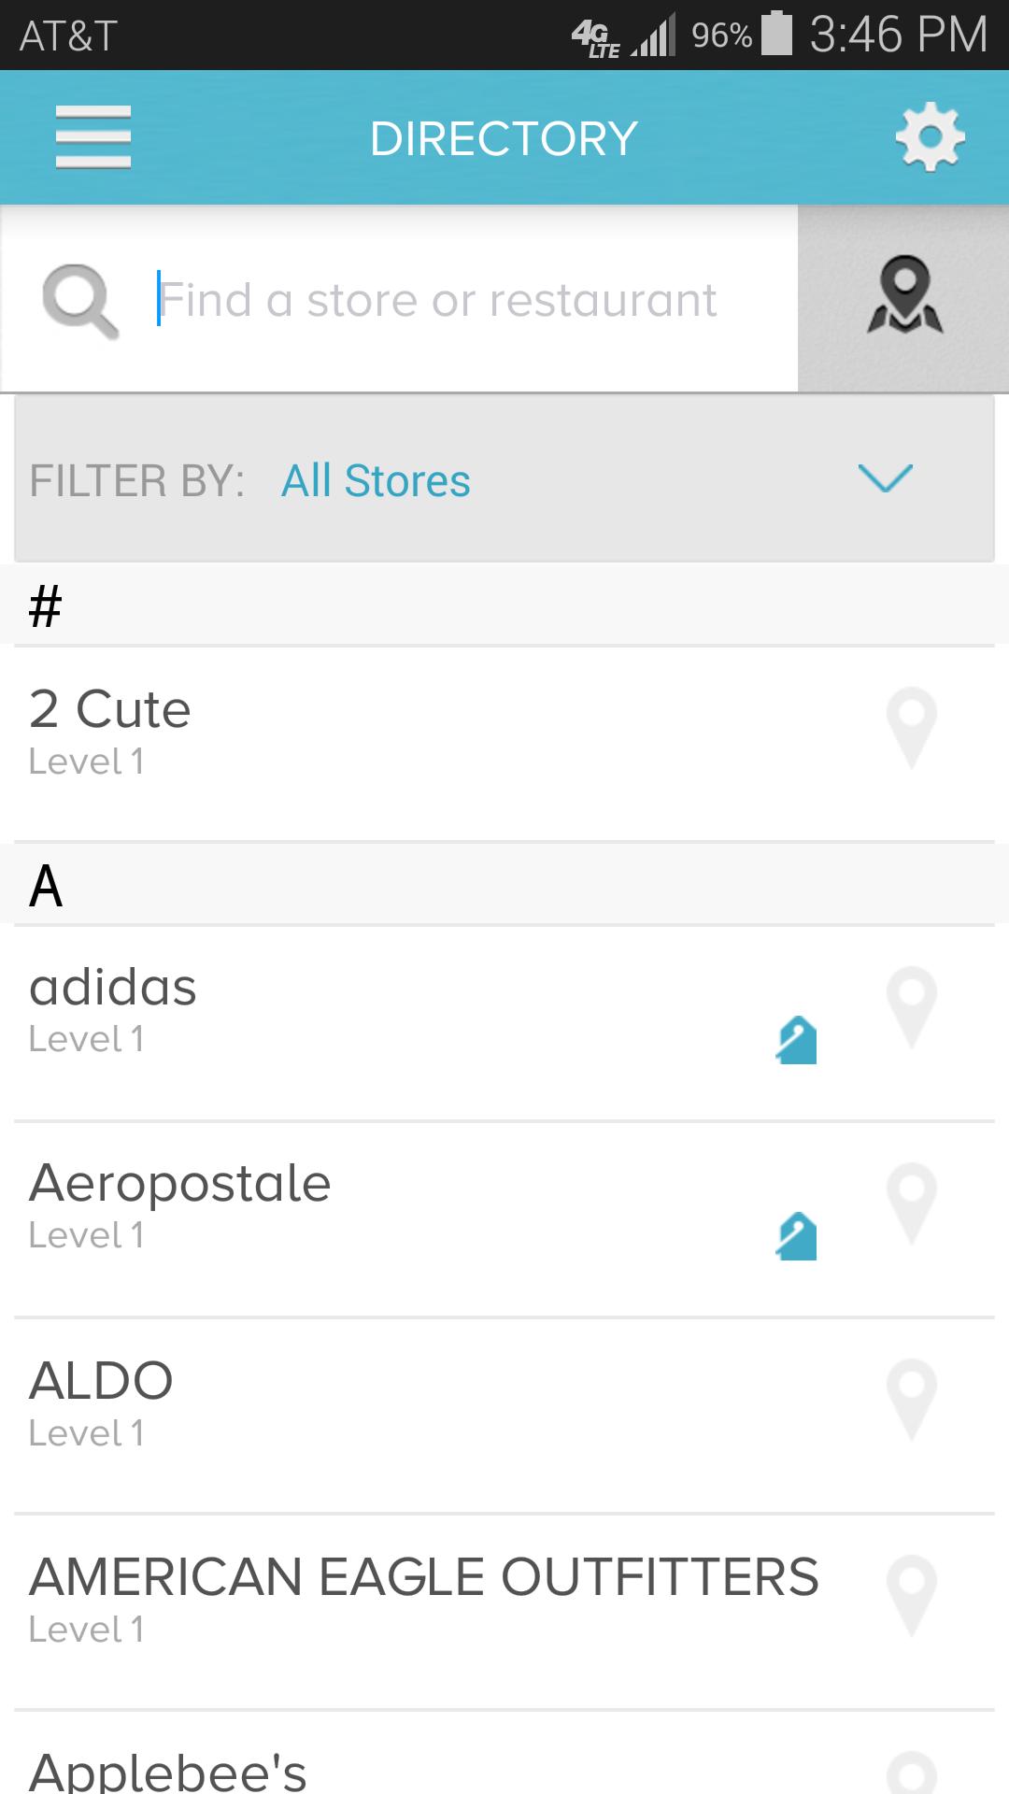Open the mall map view button
The image size is (1009, 1794).
pyautogui.click(x=903, y=298)
